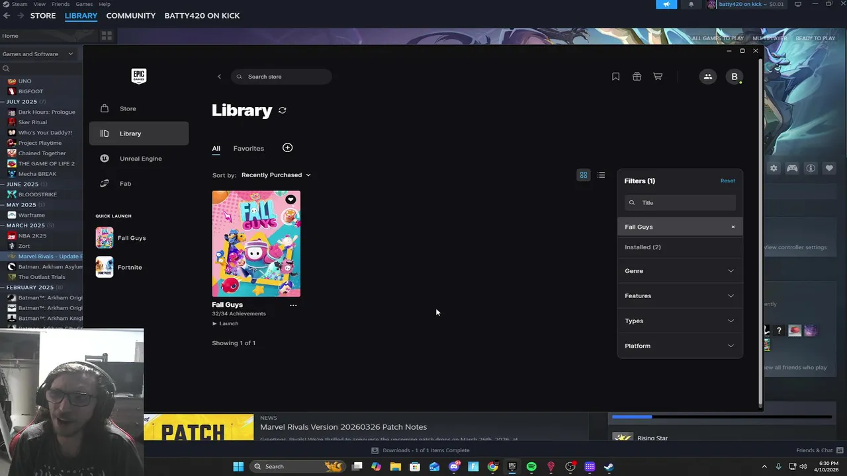Open Steam controller layout icon
Image resolution: width=847 pixels, height=476 pixels.
[x=791, y=169]
